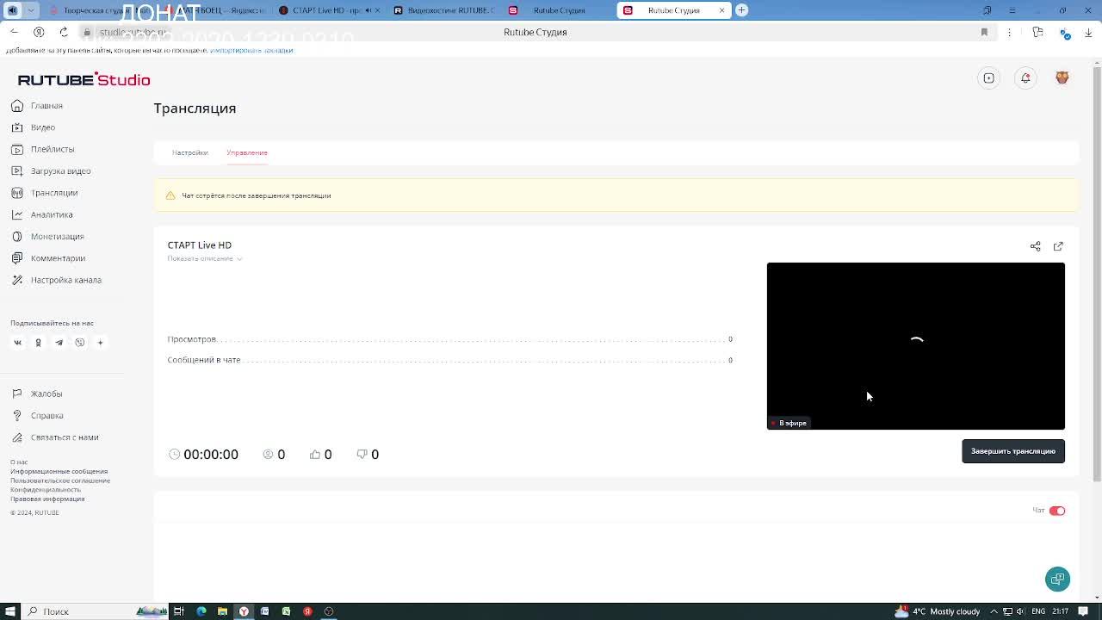Open Справка help page
Image resolution: width=1102 pixels, height=620 pixels.
(x=37, y=416)
